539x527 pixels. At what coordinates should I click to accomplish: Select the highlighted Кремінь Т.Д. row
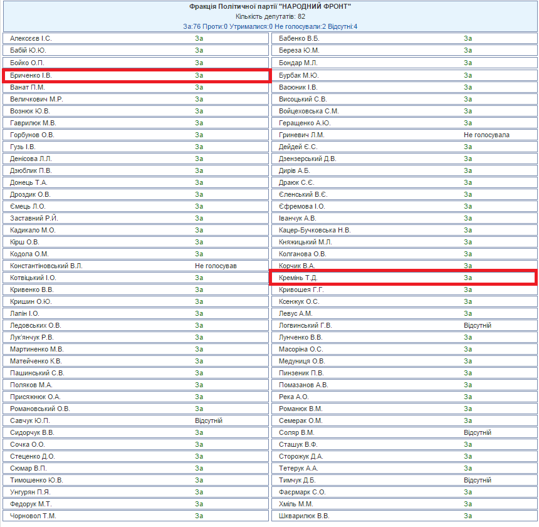(x=403, y=278)
